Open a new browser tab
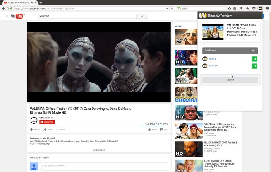The width and height of the screenshot is (271, 172). (x=41, y=3)
